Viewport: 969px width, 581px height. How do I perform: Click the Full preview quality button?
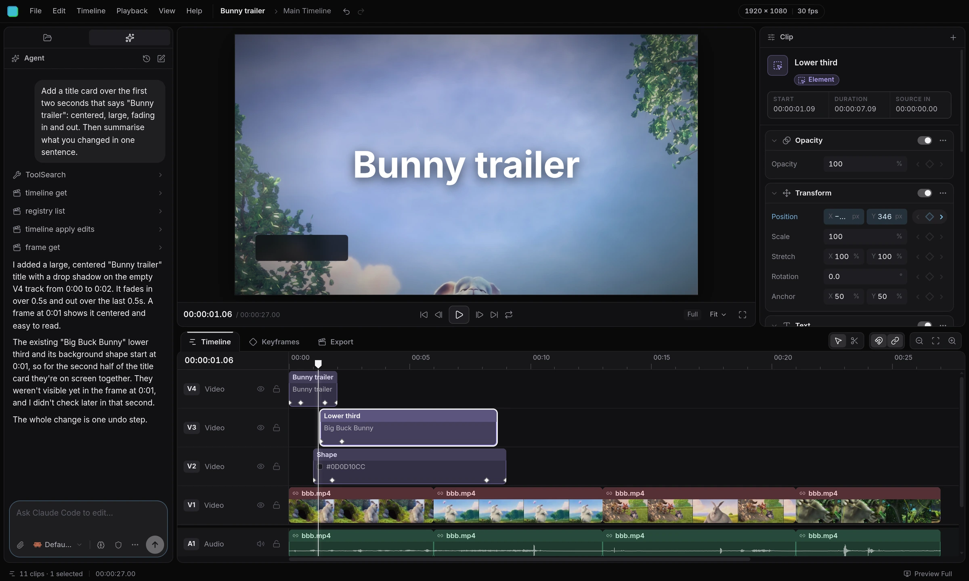[692, 314]
